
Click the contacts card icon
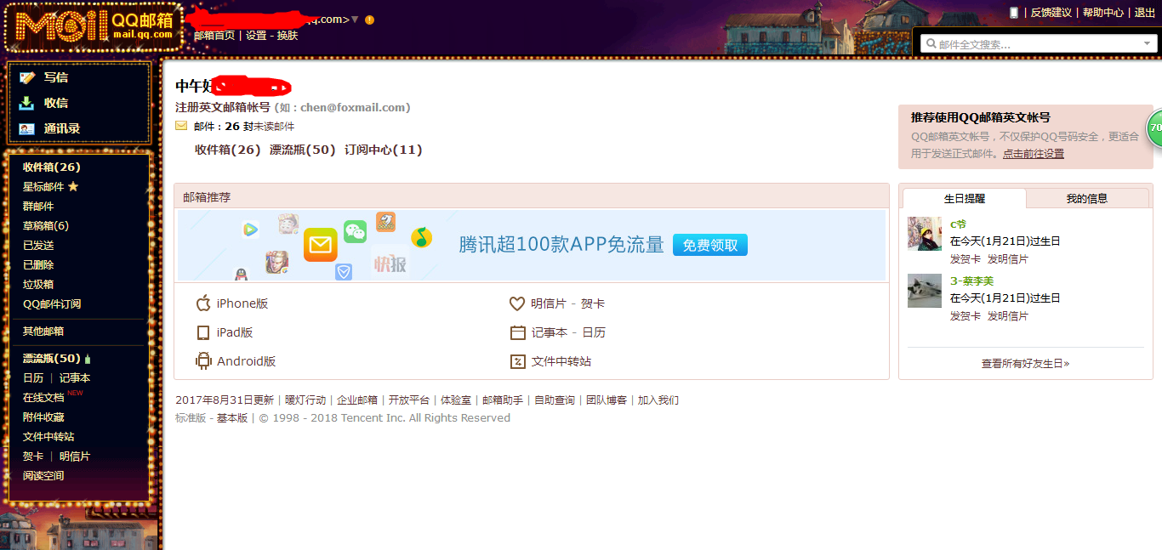27,128
